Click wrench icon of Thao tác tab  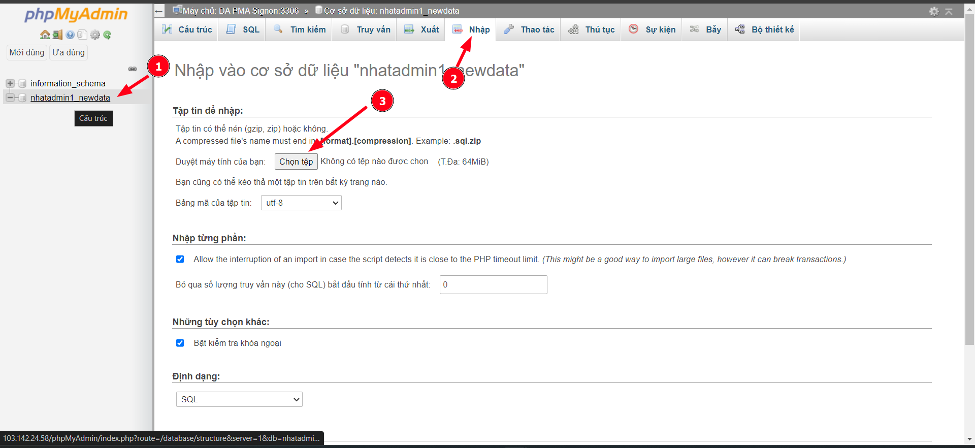point(509,29)
